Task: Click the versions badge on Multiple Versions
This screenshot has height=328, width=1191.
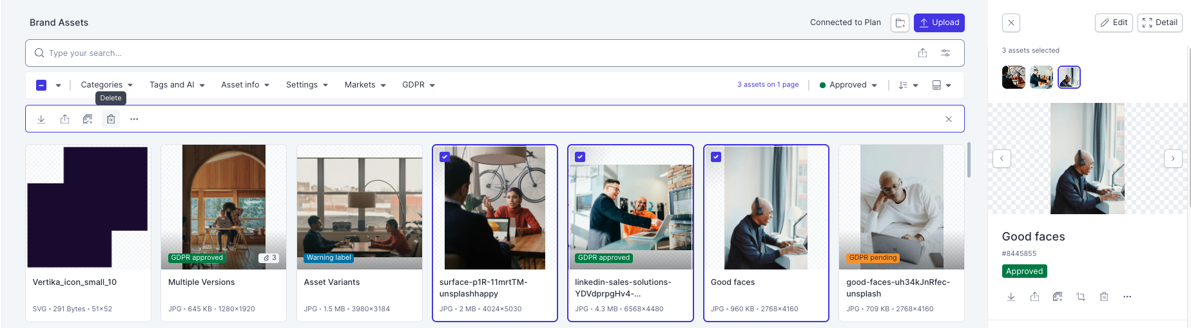Action: [x=269, y=258]
